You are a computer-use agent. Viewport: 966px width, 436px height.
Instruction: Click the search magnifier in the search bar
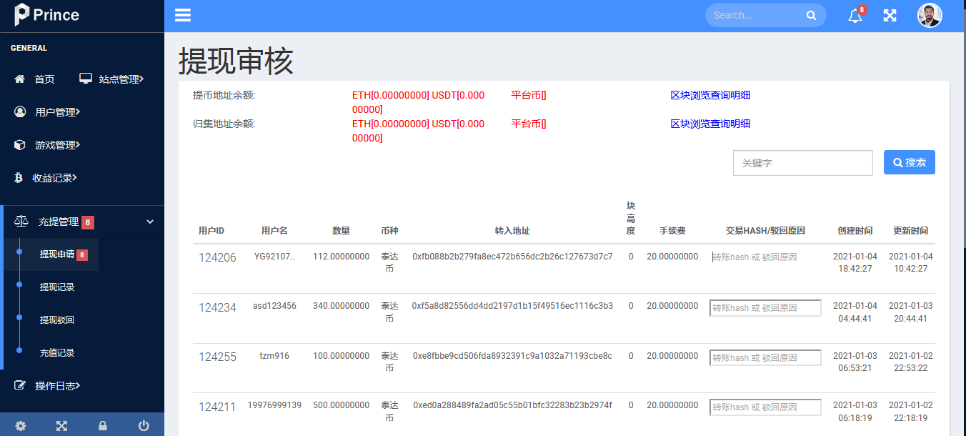811,14
